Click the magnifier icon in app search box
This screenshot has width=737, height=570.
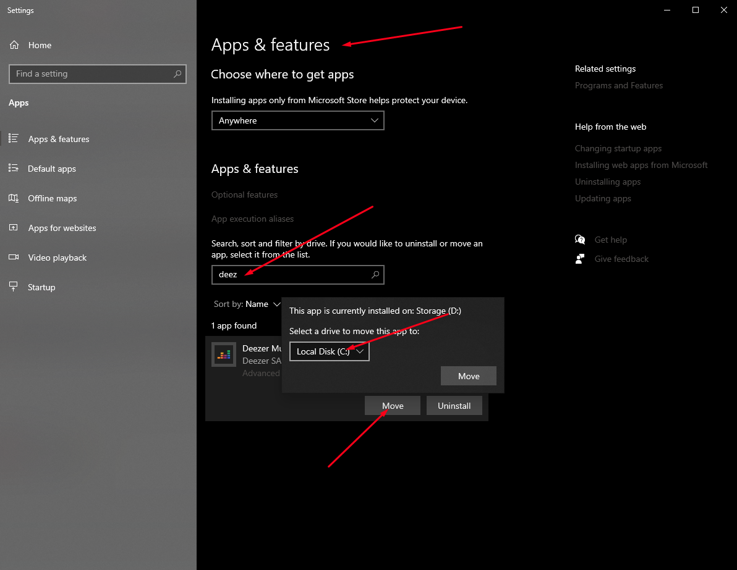(x=375, y=275)
